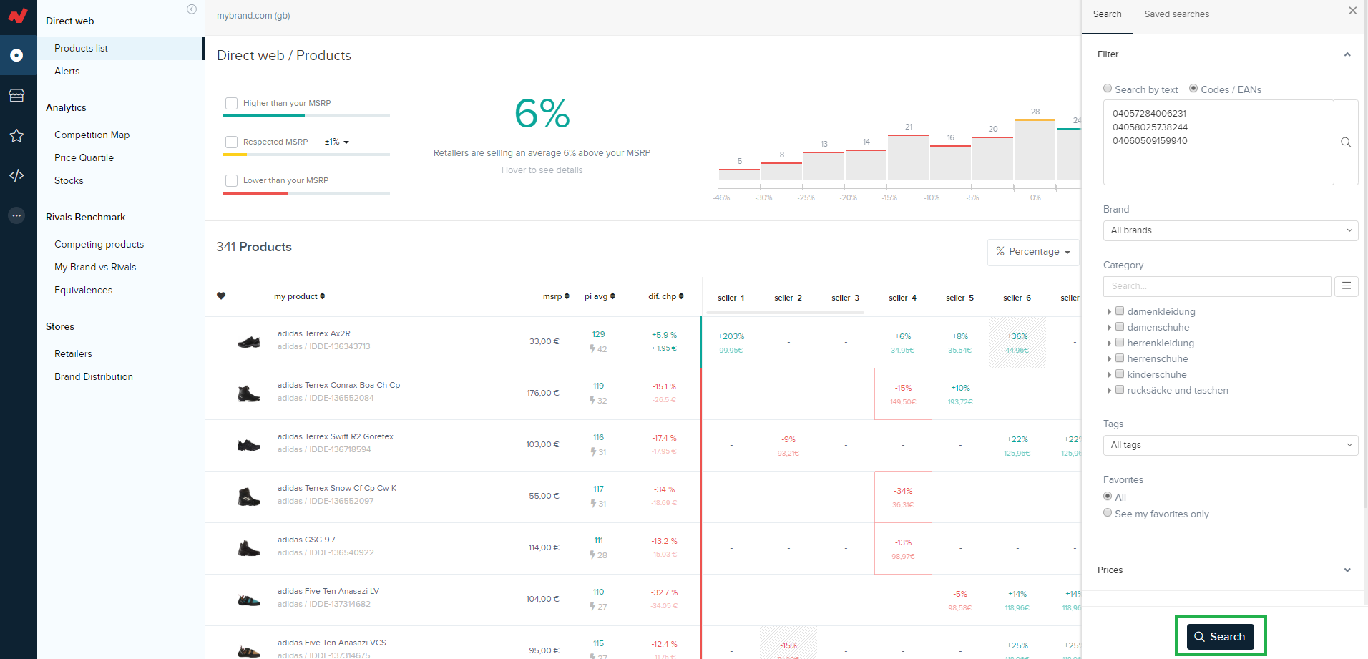The height and width of the screenshot is (659, 1368).
Task: Open Products list menu item
Action: click(x=120, y=48)
